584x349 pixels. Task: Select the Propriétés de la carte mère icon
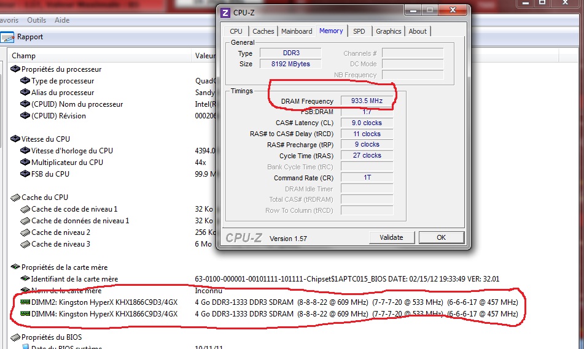point(16,267)
